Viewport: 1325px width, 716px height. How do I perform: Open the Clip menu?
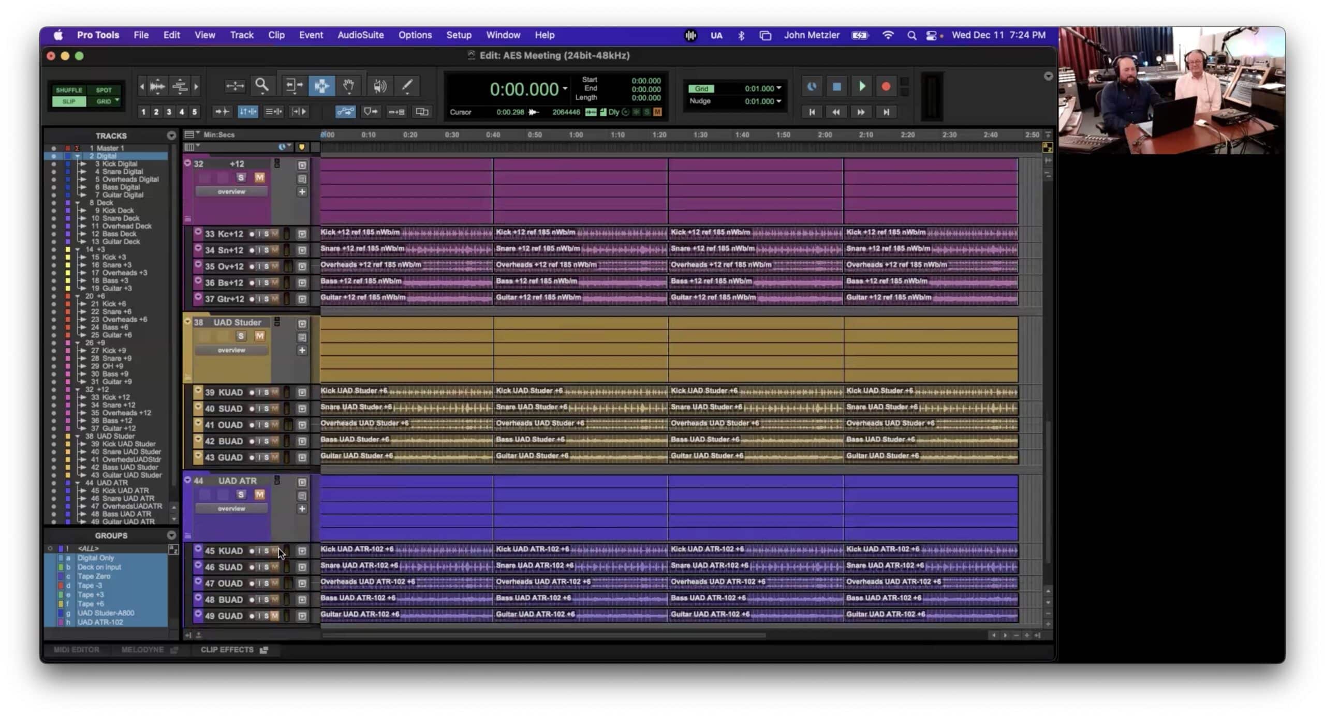pyautogui.click(x=276, y=35)
